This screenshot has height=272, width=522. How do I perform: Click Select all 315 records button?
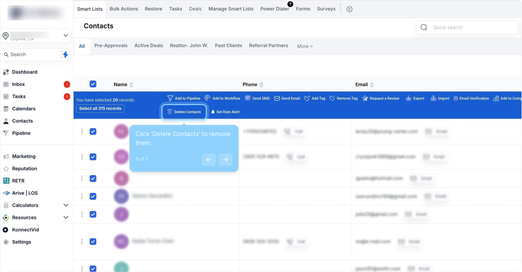tap(100, 109)
